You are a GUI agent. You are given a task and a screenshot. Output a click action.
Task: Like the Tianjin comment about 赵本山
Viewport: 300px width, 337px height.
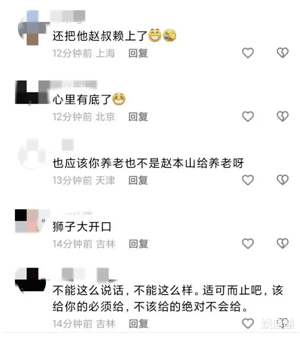click(x=248, y=180)
